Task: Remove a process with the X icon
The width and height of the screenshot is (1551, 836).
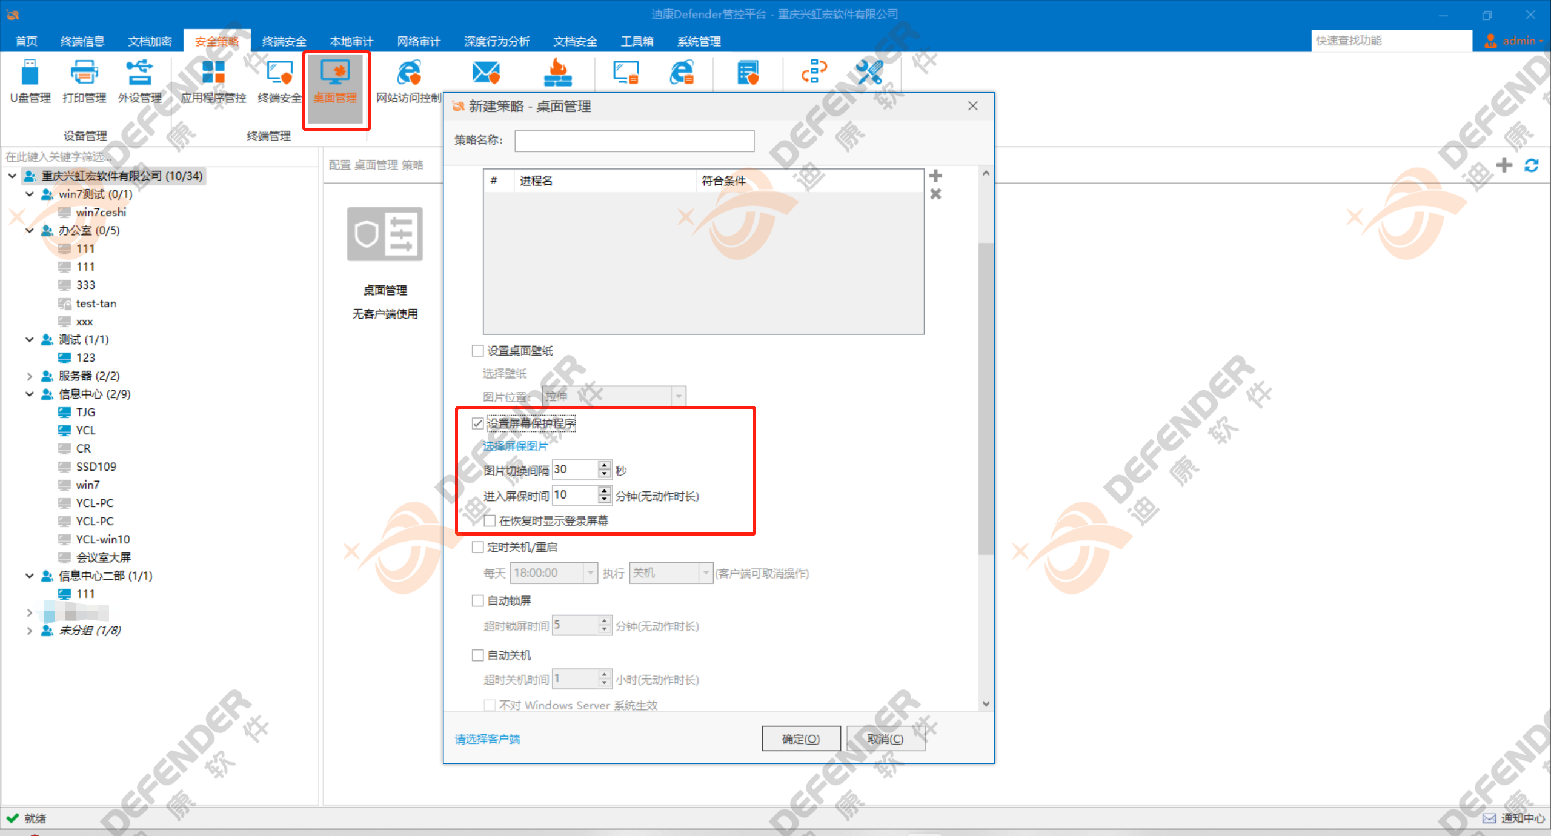Action: 935,194
